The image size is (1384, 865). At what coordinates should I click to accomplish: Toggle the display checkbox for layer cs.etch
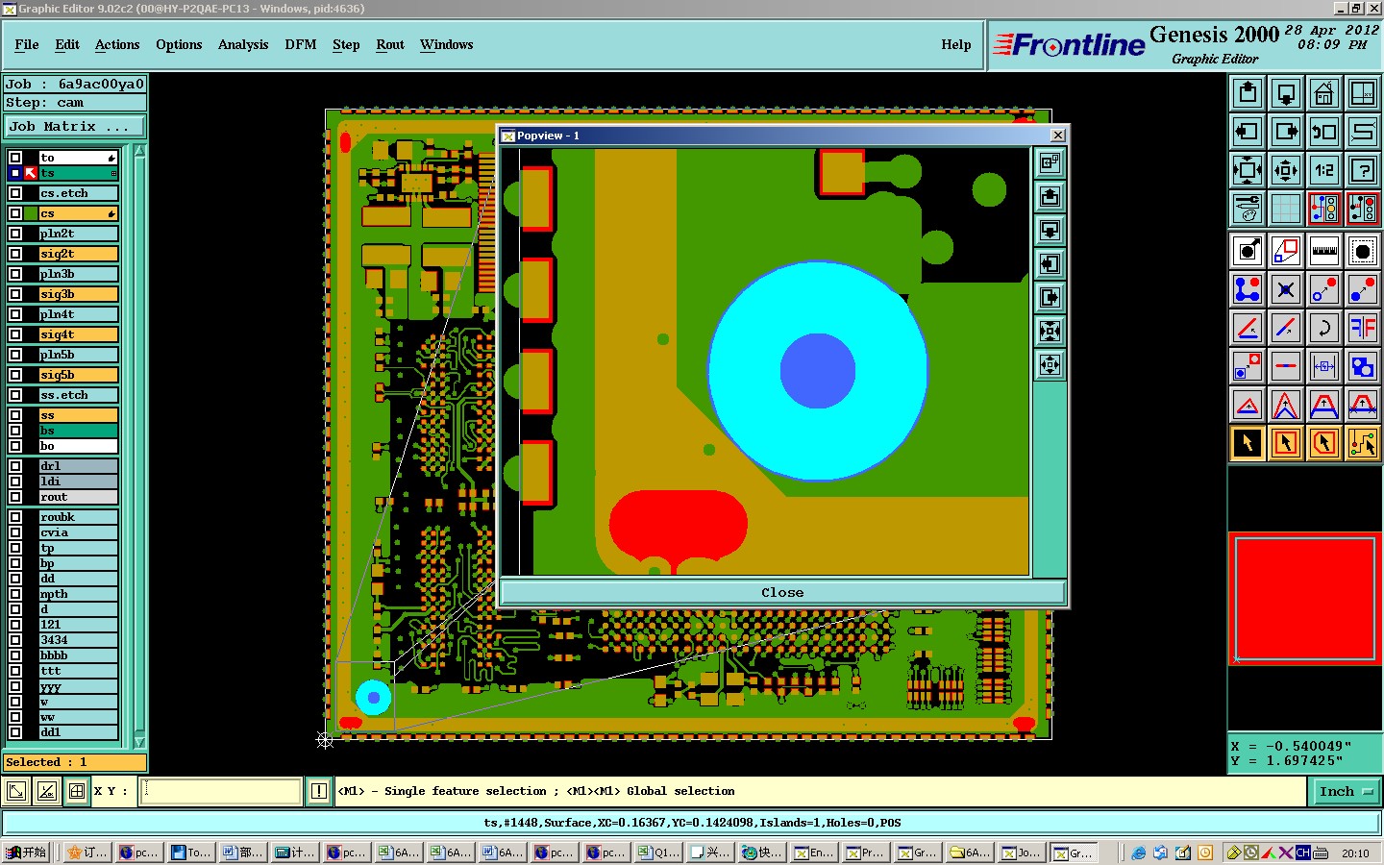(x=15, y=193)
